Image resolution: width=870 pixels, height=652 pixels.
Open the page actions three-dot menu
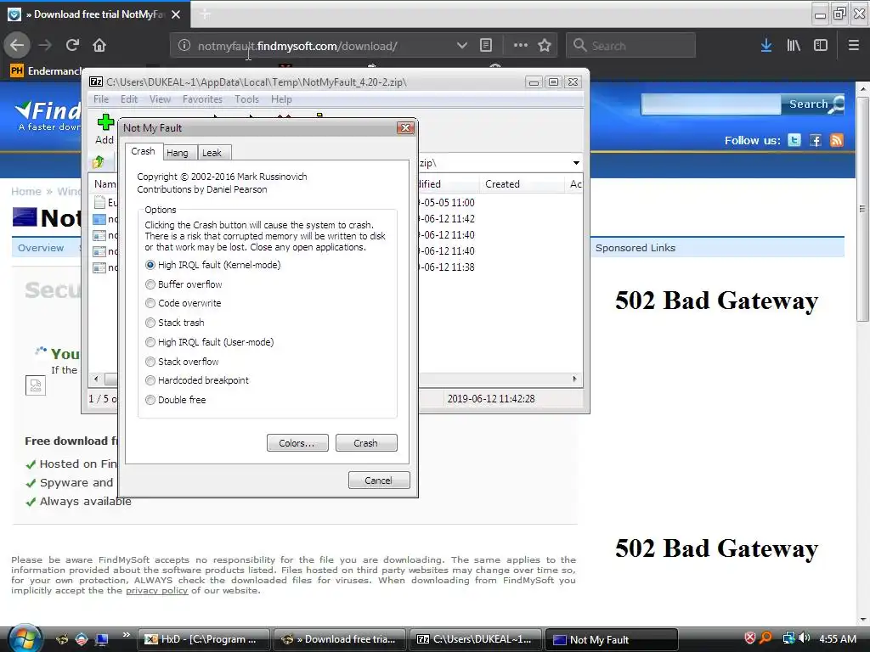(x=521, y=46)
